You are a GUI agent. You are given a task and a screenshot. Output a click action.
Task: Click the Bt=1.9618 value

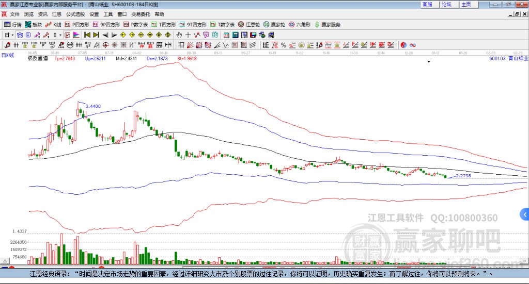click(187, 59)
